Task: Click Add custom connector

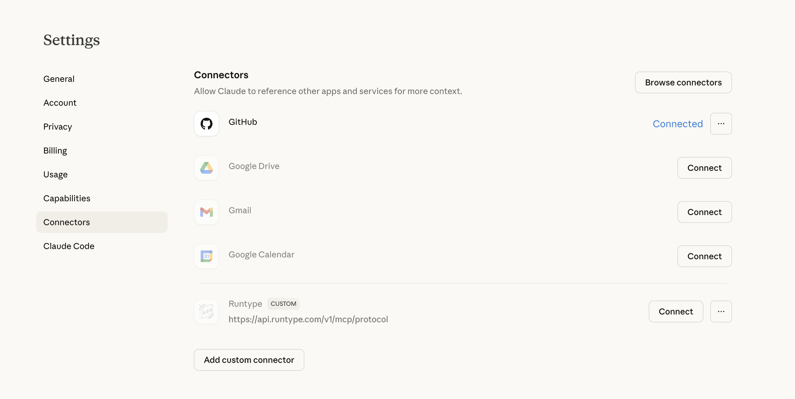Action: coord(249,360)
